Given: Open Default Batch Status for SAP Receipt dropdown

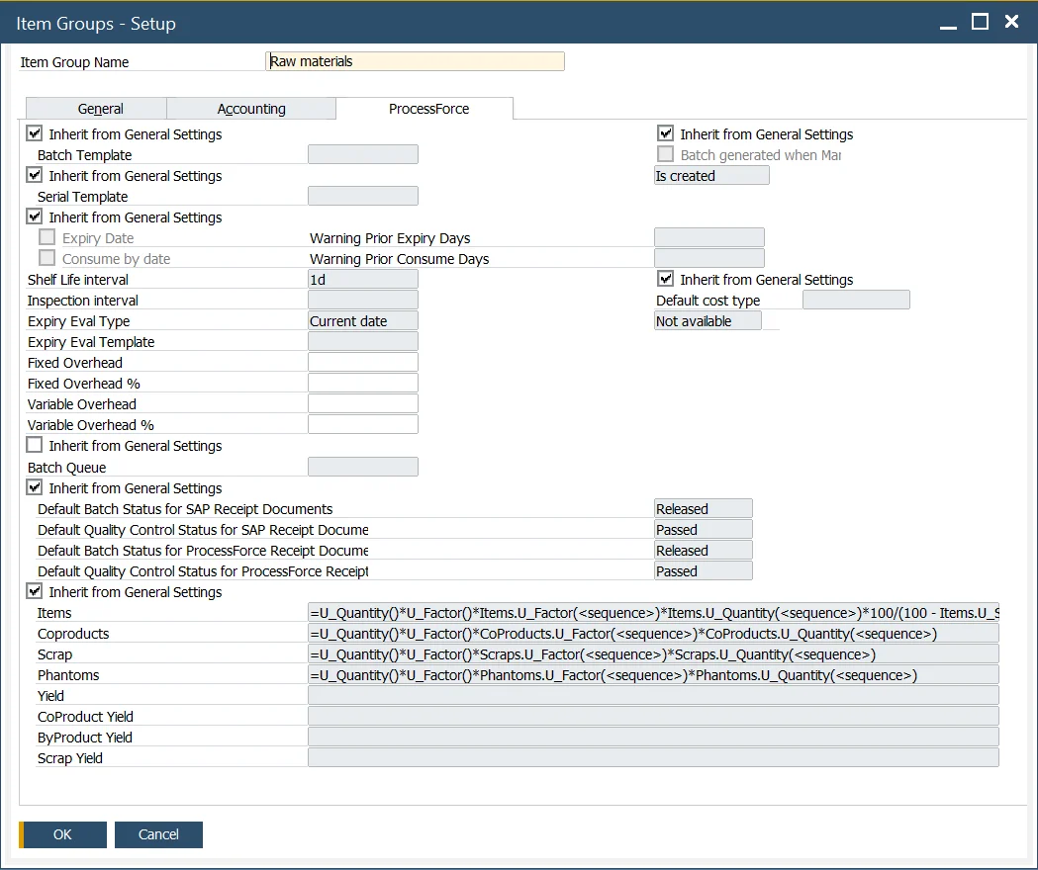Looking at the screenshot, I should tap(704, 509).
